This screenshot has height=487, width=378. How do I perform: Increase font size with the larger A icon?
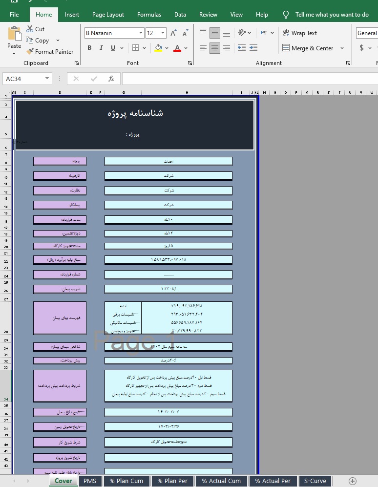click(174, 33)
